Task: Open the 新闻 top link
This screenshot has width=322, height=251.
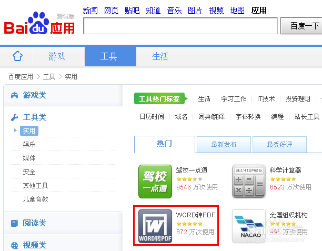Action: point(90,11)
